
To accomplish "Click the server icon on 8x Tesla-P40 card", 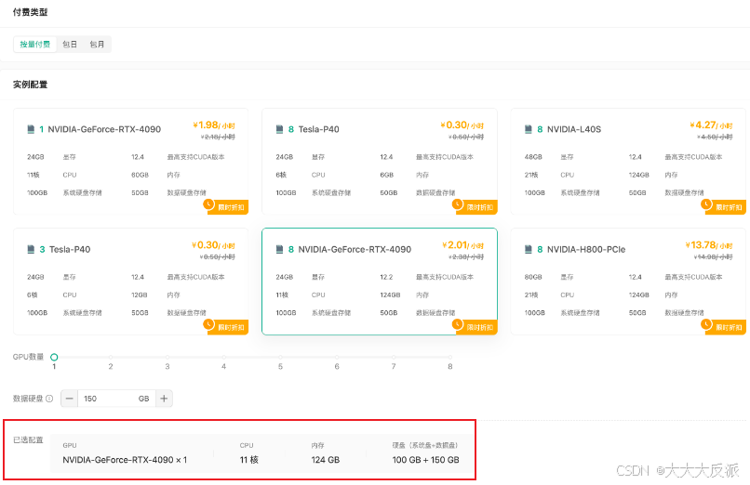I will click(x=279, y=129).
